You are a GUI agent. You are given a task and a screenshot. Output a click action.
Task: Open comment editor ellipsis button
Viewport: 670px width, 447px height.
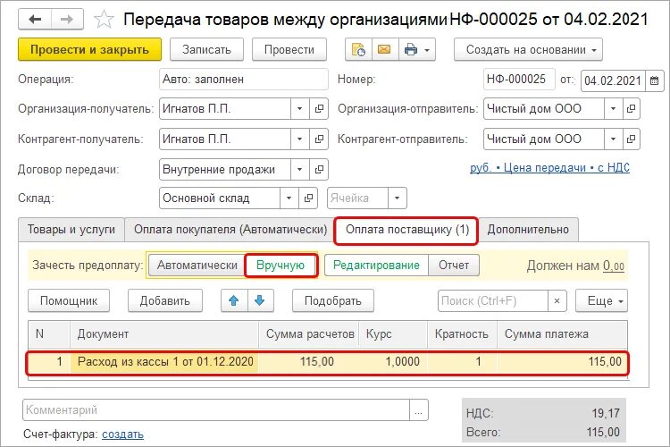418,409
